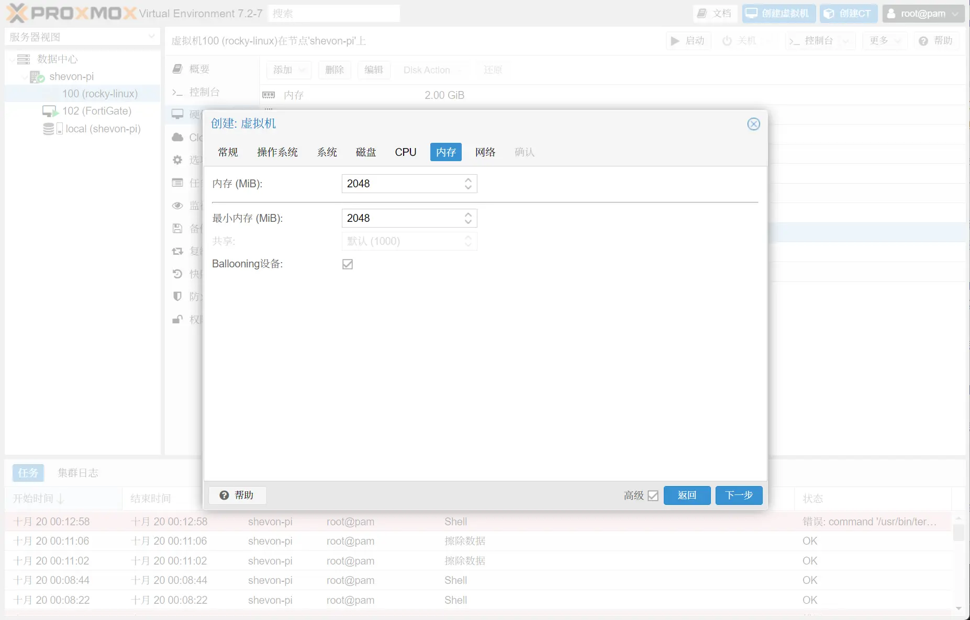Click the 返回 back button
Viewport: 970px width, 620px height.
687,495
